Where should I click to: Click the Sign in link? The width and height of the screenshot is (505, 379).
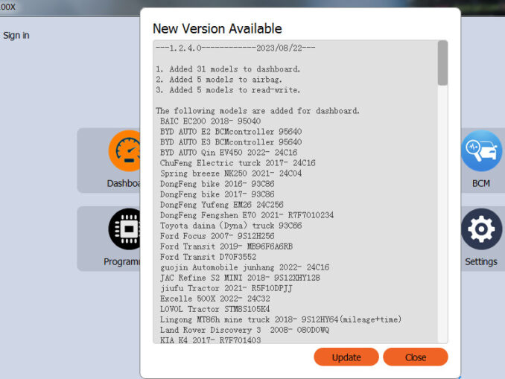(16, 35)
